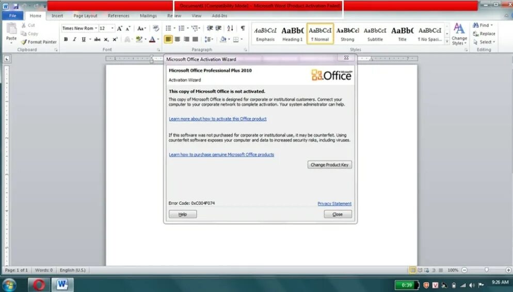The height and width of the screenshot is (292, 513).
Task: Toggle Bold formatting
Action: tap(66, 39)
